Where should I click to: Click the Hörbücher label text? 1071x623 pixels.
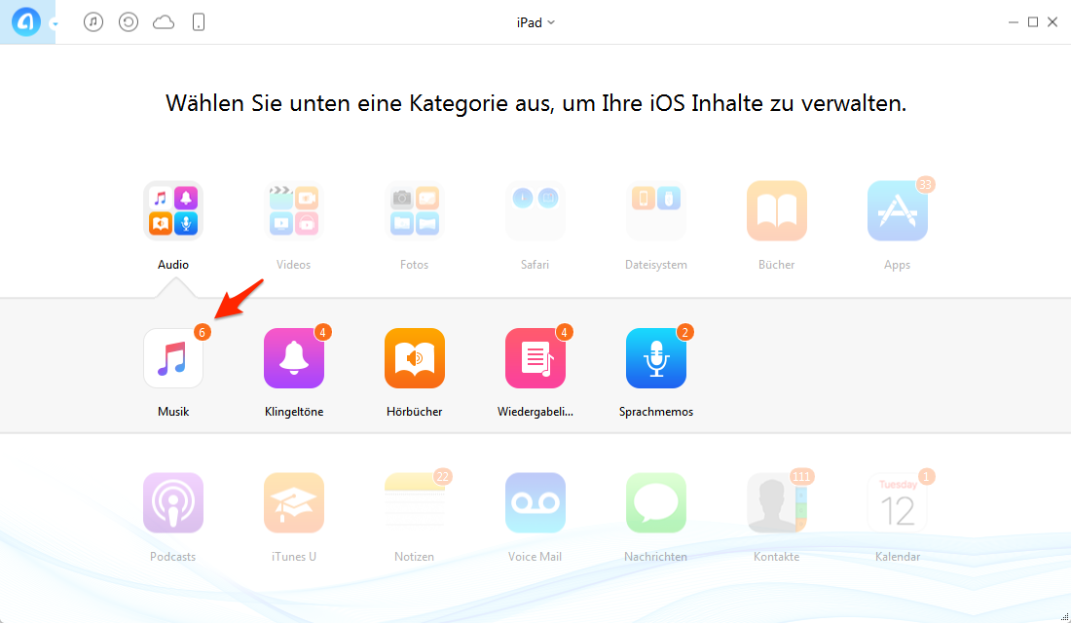pos(415,411)
